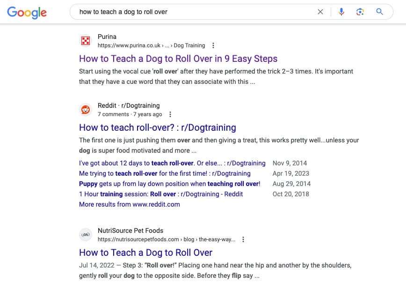Screen dimensions: 406x290
Task: Click the Reddit favicon
Action: click(x=86, y=110)
